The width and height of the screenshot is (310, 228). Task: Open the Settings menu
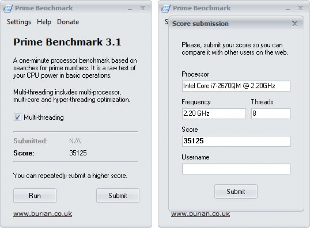pos(19,22)
